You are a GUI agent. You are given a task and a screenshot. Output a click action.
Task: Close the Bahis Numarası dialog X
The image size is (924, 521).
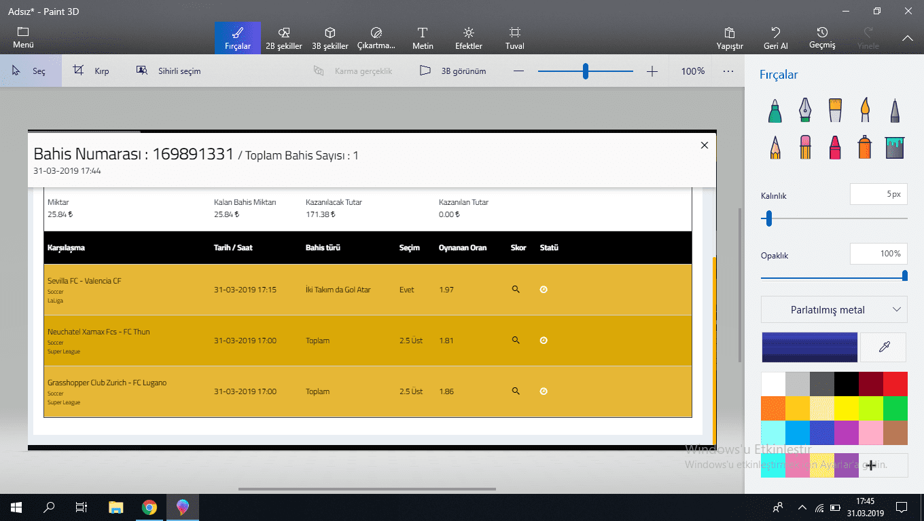pyautogui.click(x=704, y=145)
